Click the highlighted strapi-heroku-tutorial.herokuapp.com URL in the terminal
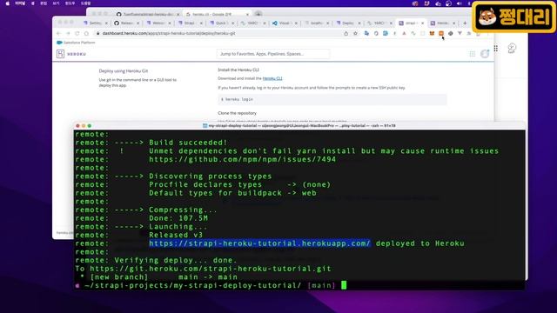Screen dimensions: 557x313 [x=259, y=243]
